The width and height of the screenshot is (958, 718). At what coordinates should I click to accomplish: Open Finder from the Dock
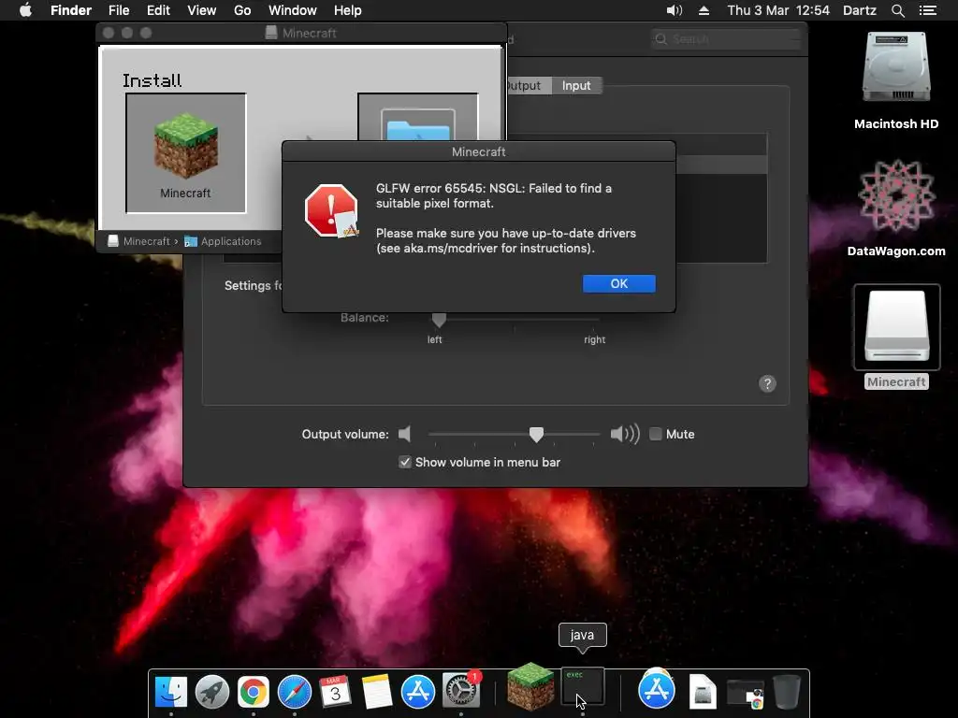pos(170,691)
